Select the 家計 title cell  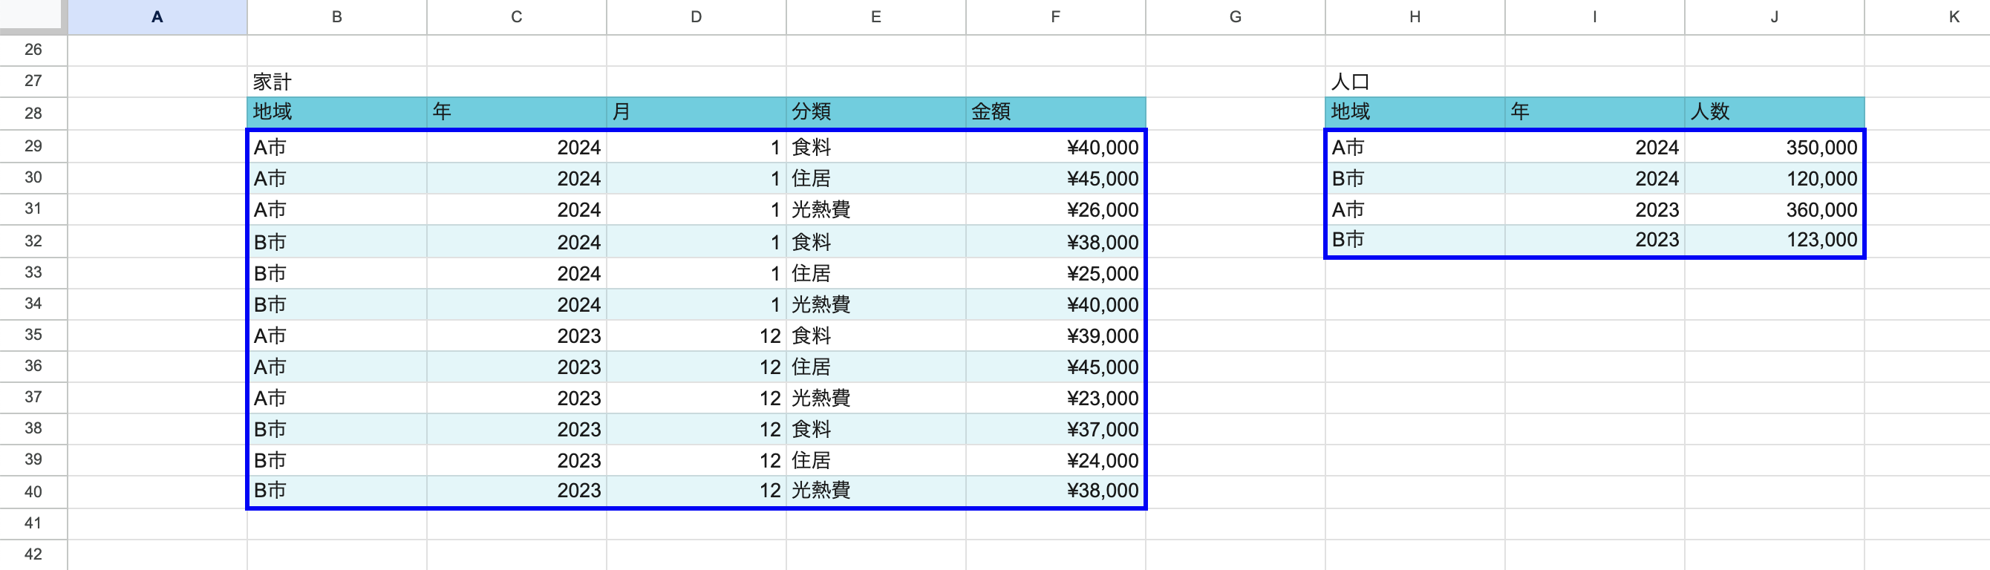[x=336, y=82]
